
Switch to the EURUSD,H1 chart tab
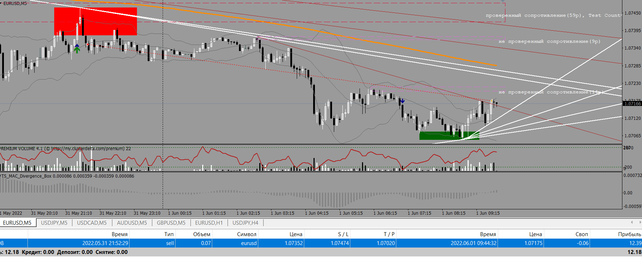click(209, 223)
